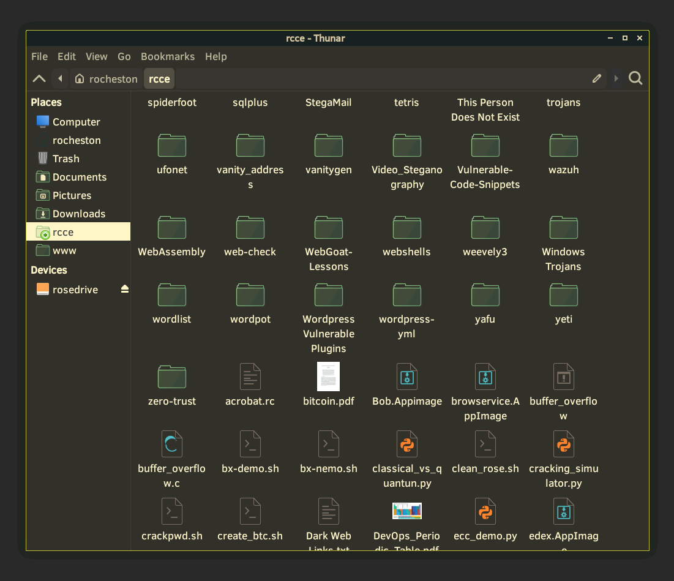Viewport: 674px width, 581px height.
Task: Open the Bookmarks menu
Action: pyautogui.click(x=168, y=56)
